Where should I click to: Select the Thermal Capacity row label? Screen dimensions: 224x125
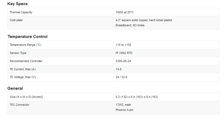21,12
